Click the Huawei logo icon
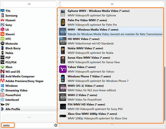166x129 pixels. 2,20
